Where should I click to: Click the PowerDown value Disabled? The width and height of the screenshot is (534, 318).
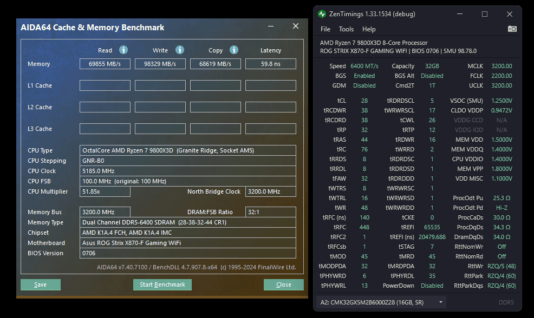(x=432, y=286)
